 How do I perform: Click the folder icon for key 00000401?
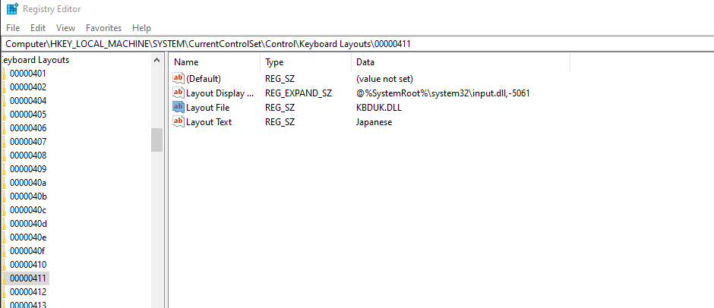[3, 74]
